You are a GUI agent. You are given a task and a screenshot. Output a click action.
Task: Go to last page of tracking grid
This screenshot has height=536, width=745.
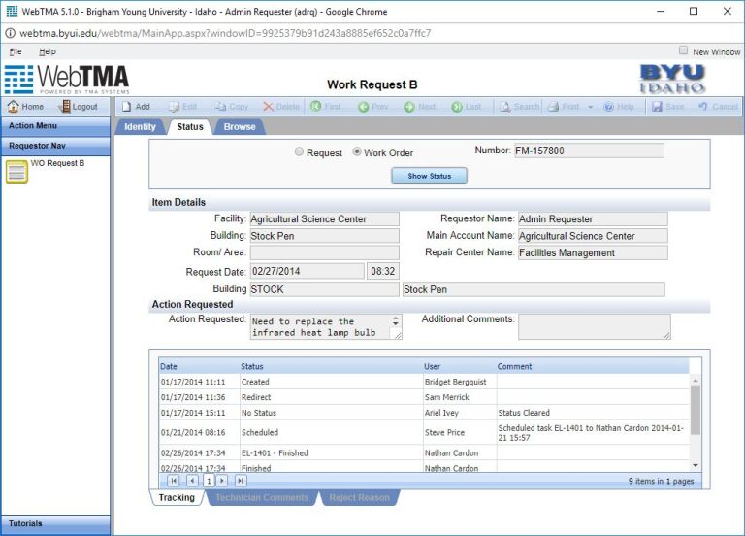[241, 481]
